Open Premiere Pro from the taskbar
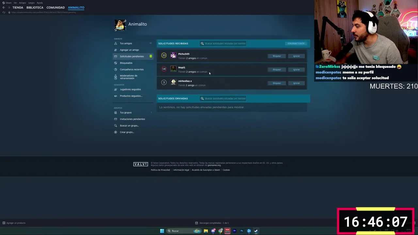The image size is (418, 235). tap(234, 231)
